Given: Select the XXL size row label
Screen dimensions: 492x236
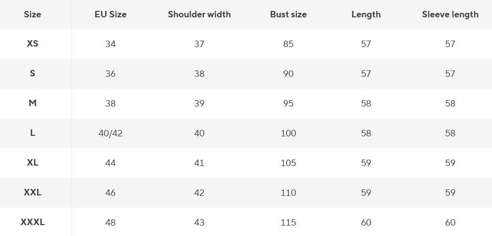Looking at the screenshot, I should [32, 192].
